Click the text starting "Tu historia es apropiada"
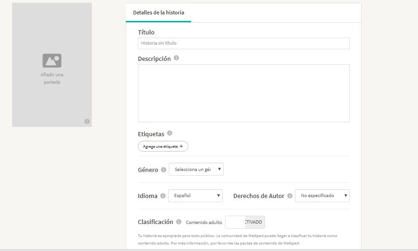 click(x=238, y=239)
